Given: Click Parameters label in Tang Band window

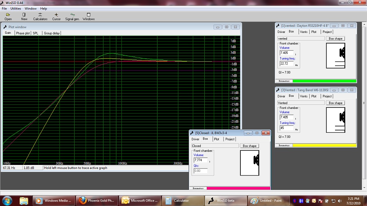Looking at the screenshot, I should [x=284, y=146].
